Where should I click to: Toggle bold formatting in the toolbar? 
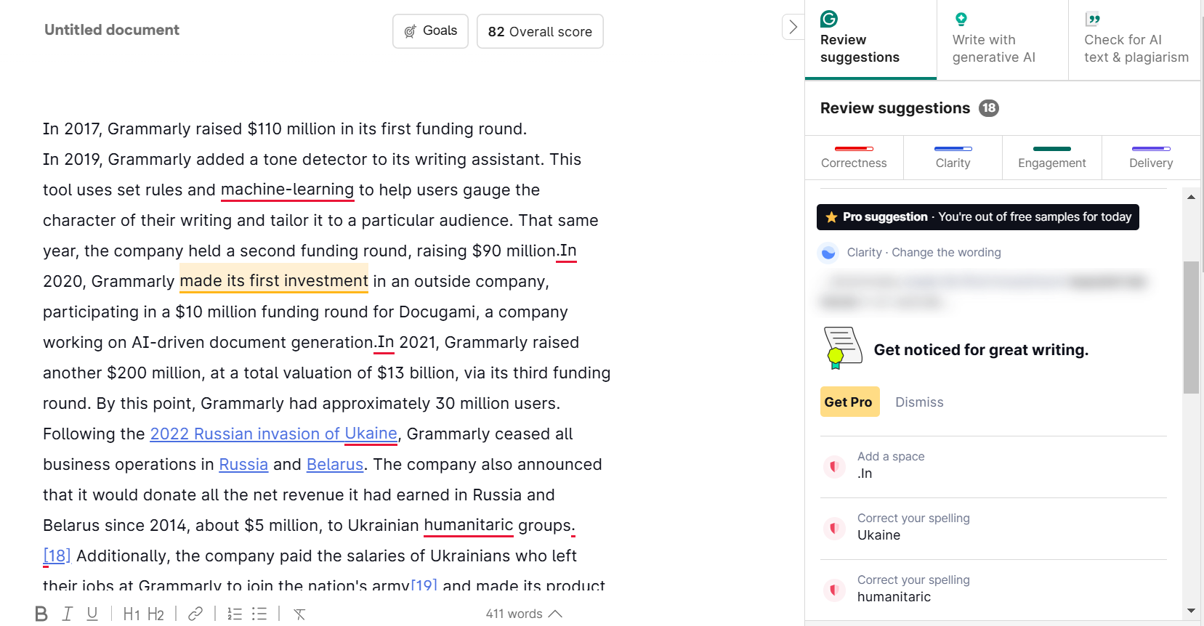(41, 614)
